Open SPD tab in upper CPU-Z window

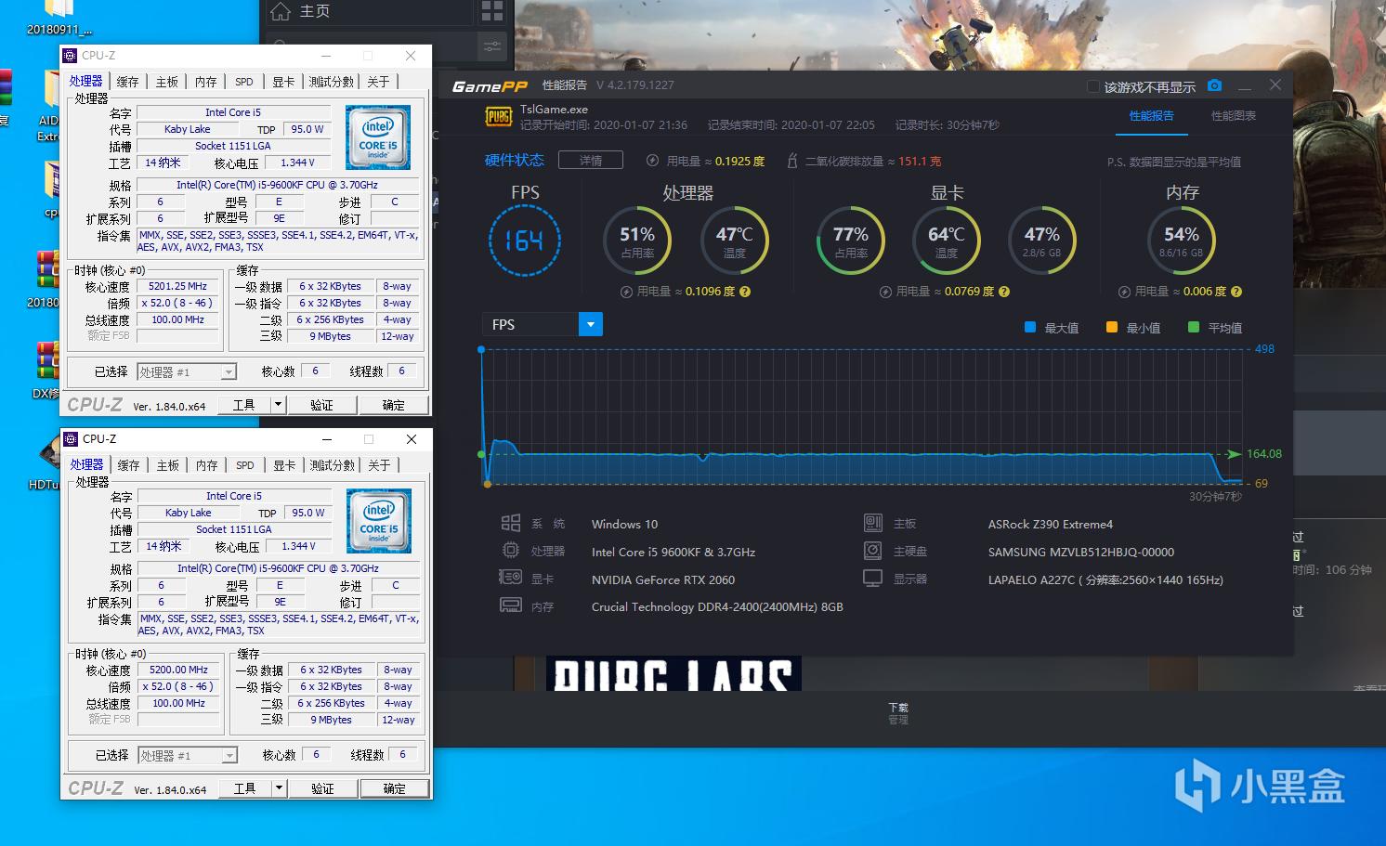pos(244,82)
